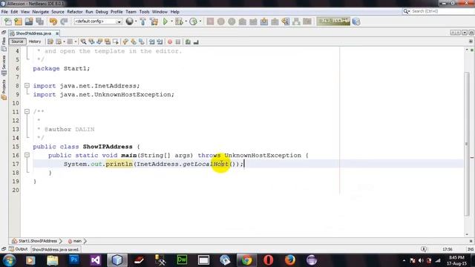Open the Tools menu
The height and width of the screenshot is (267, 475).
145,12
